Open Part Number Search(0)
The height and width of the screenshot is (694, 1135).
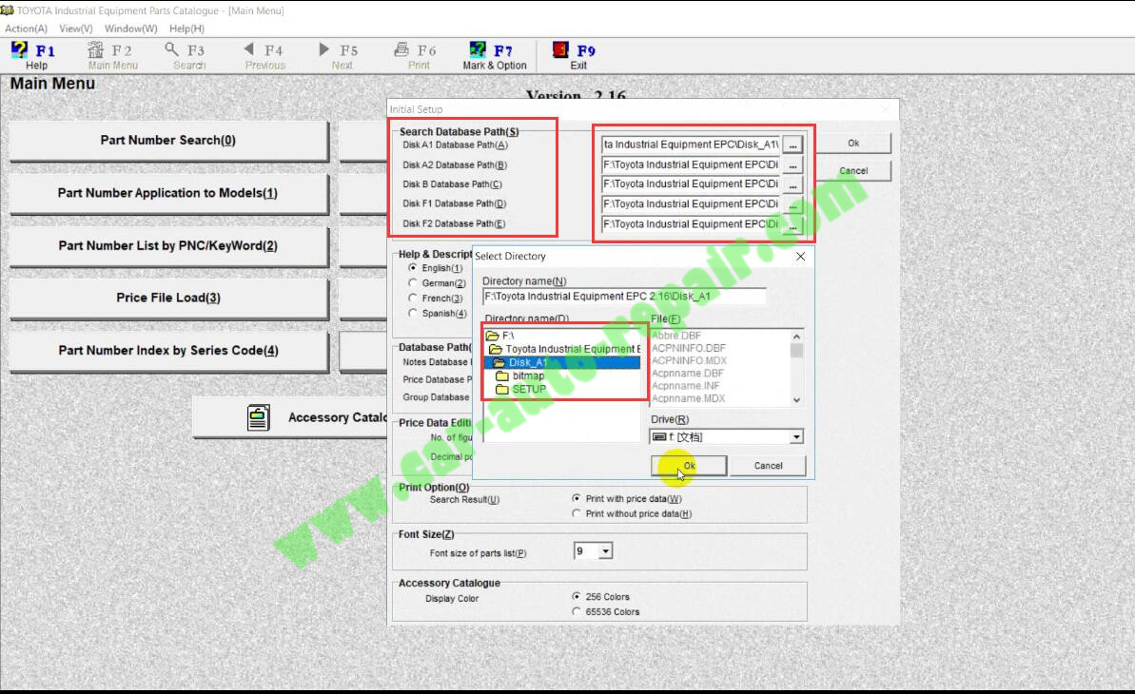(168, 141)
